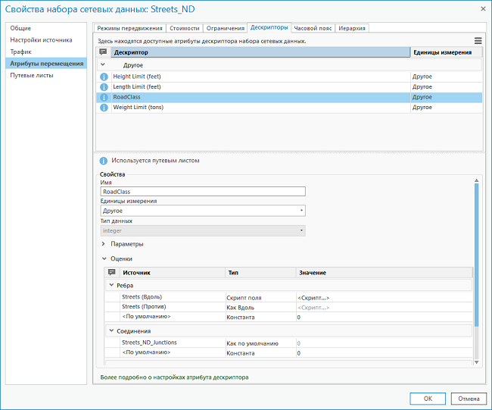The width and height of the screenshot is (492, 410).
Task: Click Константа type under Соединения default
Action: coord(260,353)
